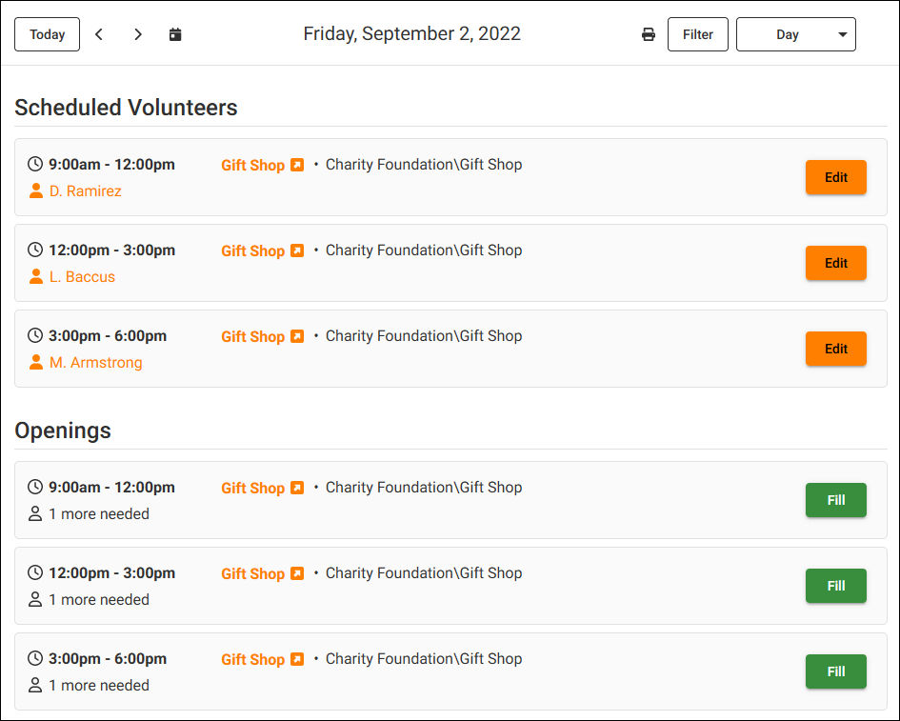Open the Gift Shop external link for D. Ramirez's shift
The image size is (900, 721).
(x=296, y=164)
